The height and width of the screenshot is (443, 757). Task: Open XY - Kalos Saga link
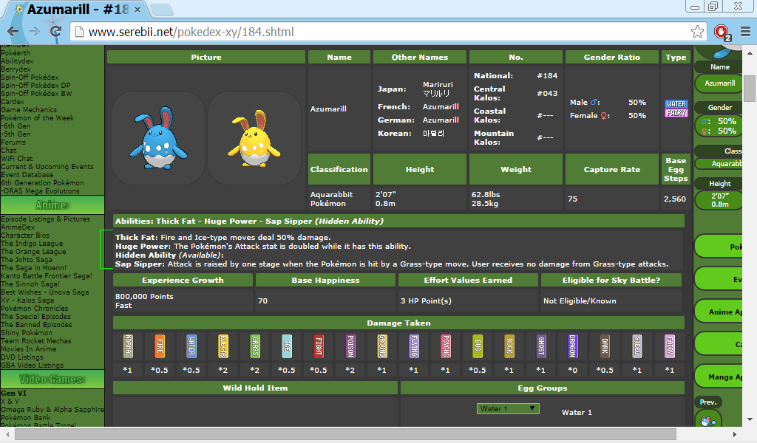[x=27, y=301]
